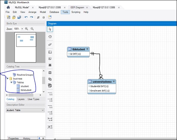
Task: Open the Arrange menu
Action: click(32, 12)
